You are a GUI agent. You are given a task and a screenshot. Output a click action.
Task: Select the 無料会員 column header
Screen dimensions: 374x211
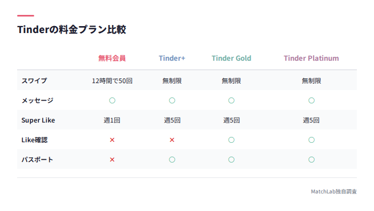[x=112, y=58]
